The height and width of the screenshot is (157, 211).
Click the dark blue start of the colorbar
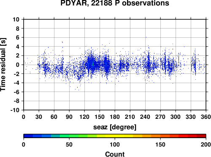click(28, 136)
